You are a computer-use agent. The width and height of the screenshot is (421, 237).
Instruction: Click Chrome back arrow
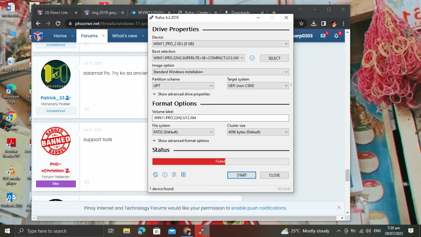click(38, 24)
